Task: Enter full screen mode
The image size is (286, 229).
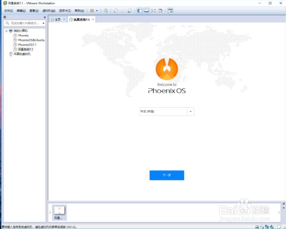Action: click(154, 11)
